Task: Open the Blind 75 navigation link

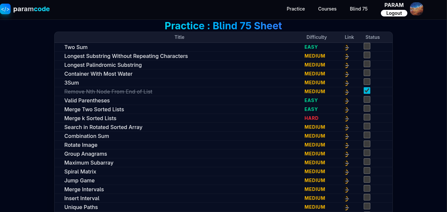Action: [359, 9]
